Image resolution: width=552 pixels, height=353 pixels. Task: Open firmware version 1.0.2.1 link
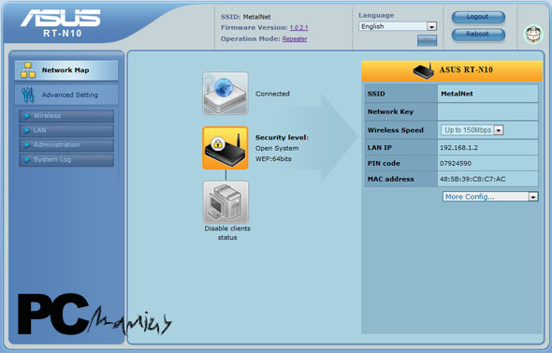tap(298, 27)
